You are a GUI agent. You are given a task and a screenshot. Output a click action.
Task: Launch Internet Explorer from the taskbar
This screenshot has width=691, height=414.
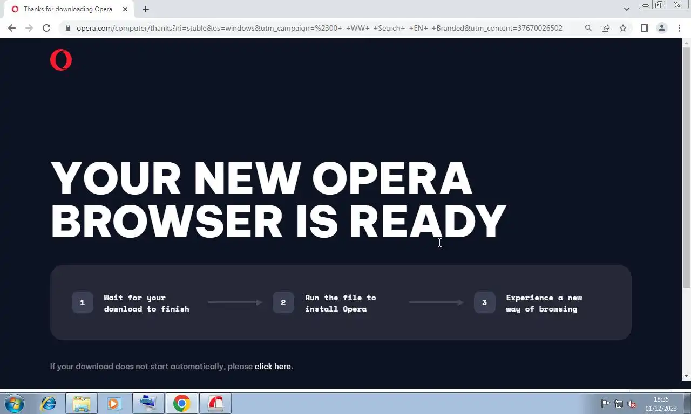(49, 403)
